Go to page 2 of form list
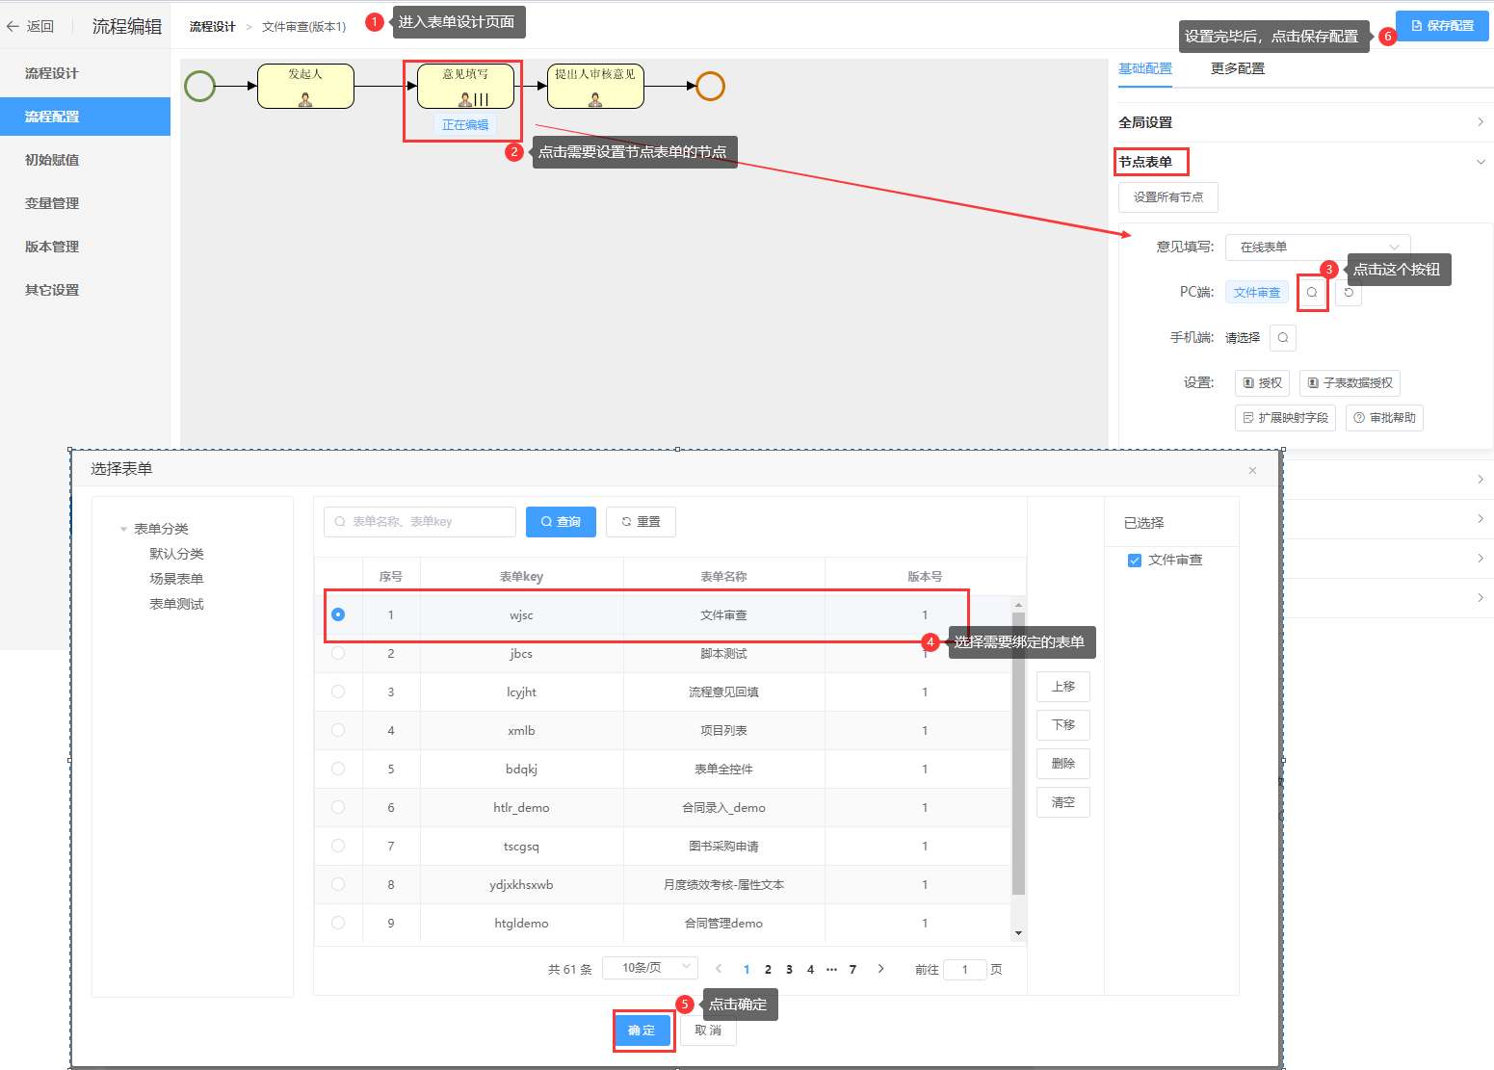This screenshot has height=1070, width=1494. tap(768, 969)
